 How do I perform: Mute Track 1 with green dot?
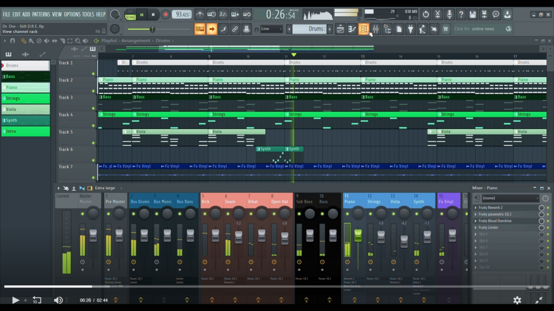click(x=93, y=74)
